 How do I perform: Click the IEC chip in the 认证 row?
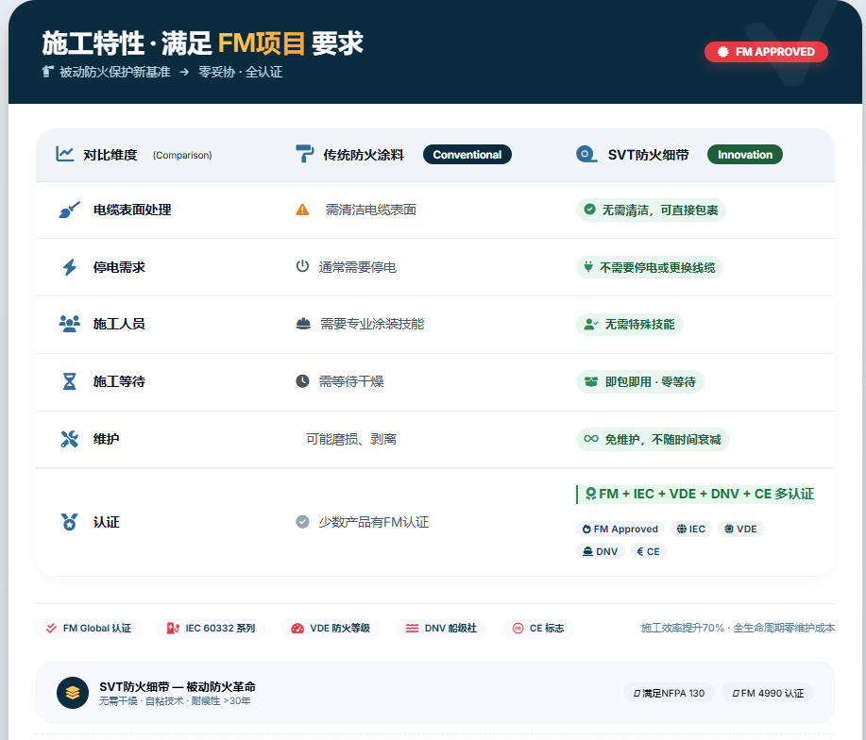tap(691, 529)
